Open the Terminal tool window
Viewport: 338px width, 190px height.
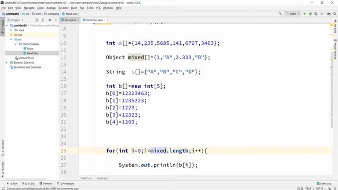pos(46,184)
